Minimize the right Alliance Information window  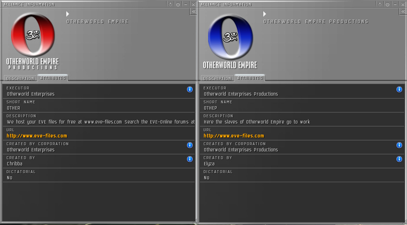(395, 4)
